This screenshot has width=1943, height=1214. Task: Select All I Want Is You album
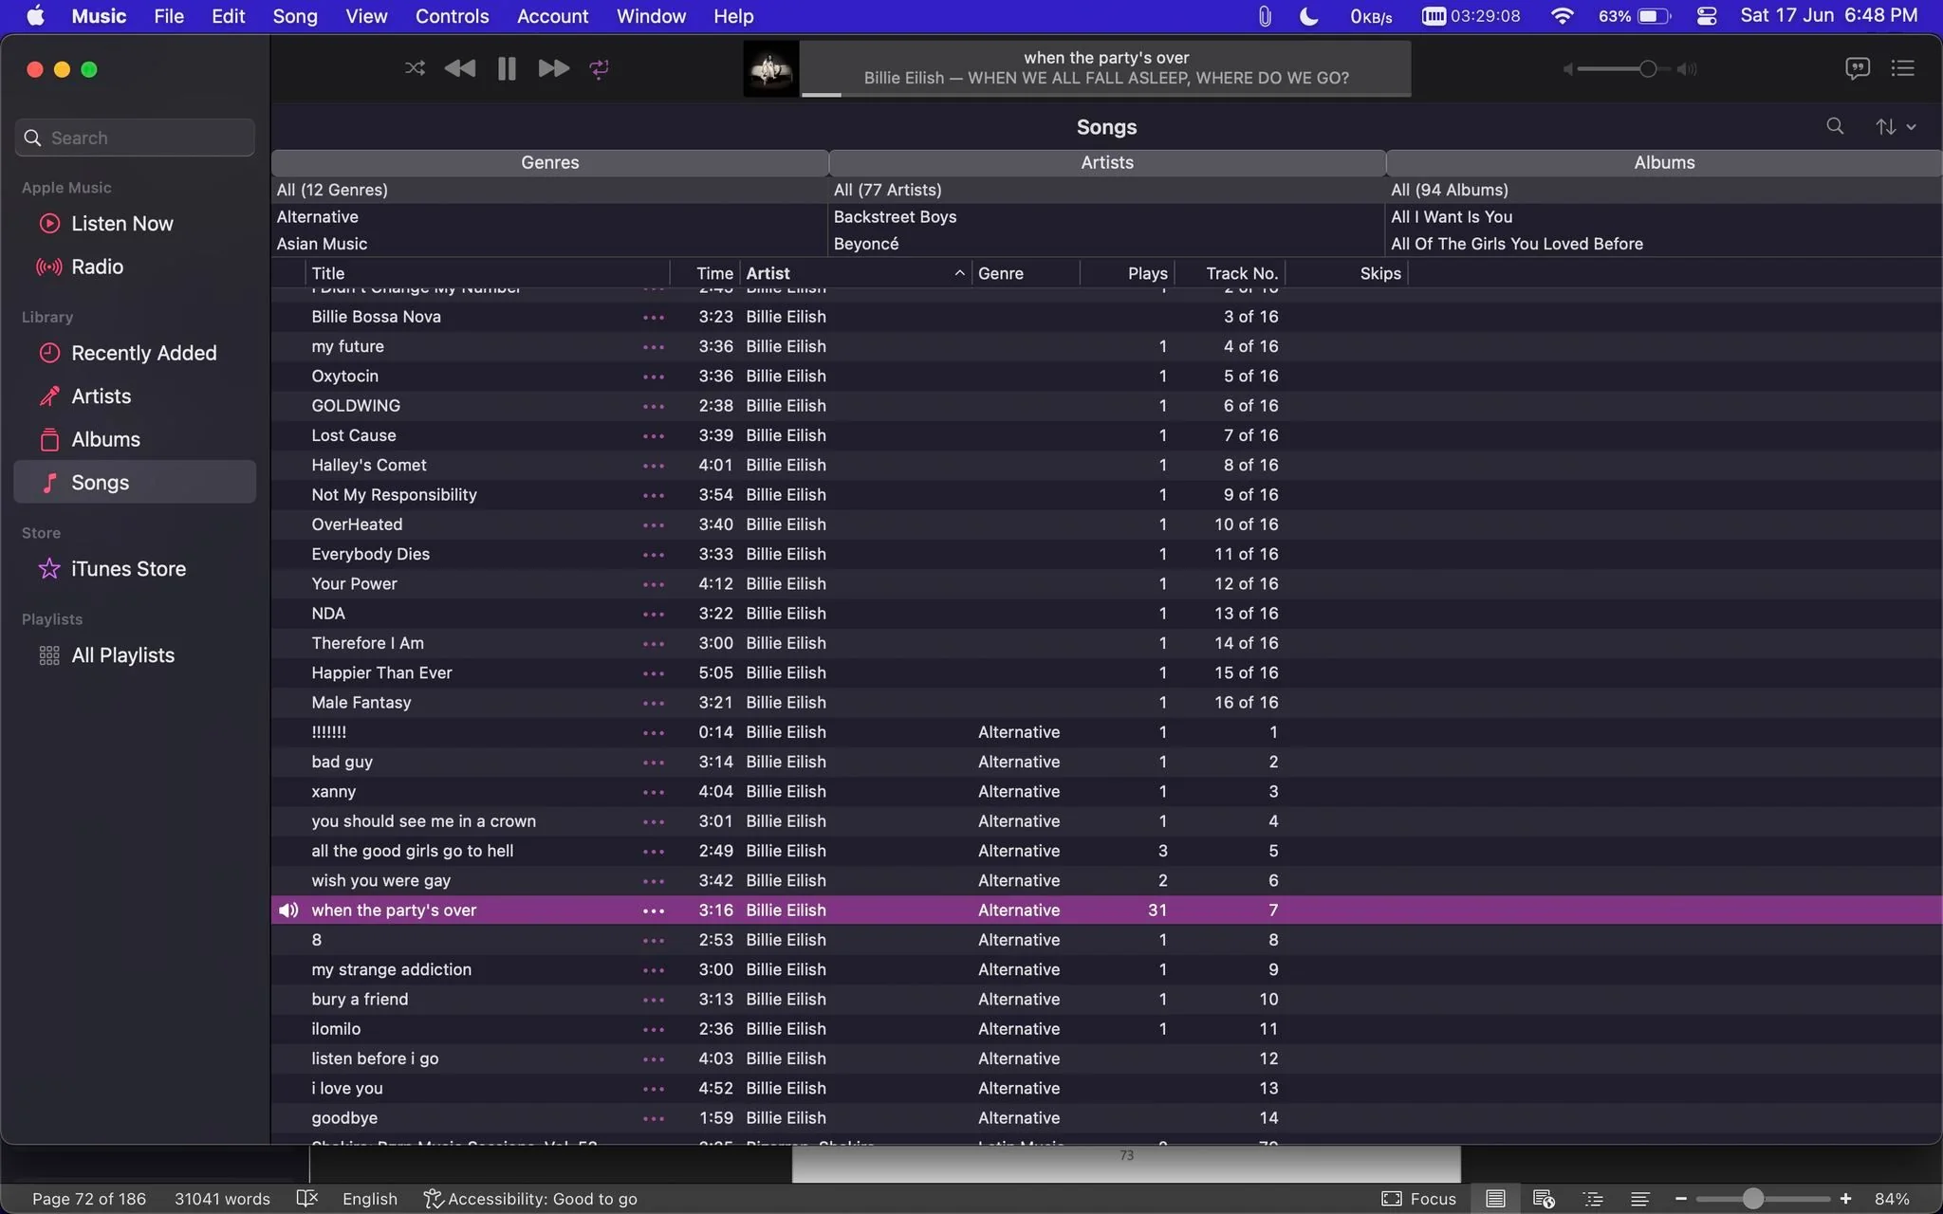coord(1664,217)
